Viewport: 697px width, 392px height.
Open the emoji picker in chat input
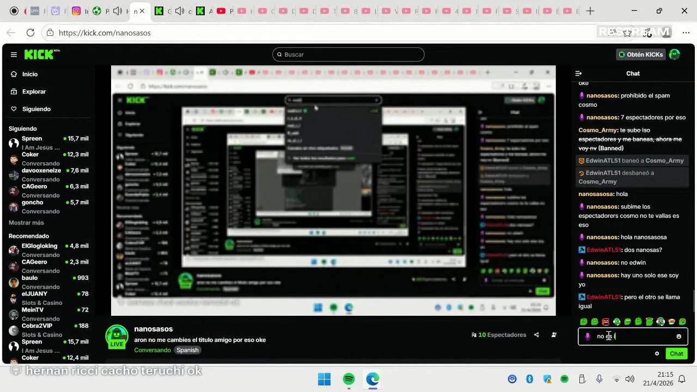678,336
